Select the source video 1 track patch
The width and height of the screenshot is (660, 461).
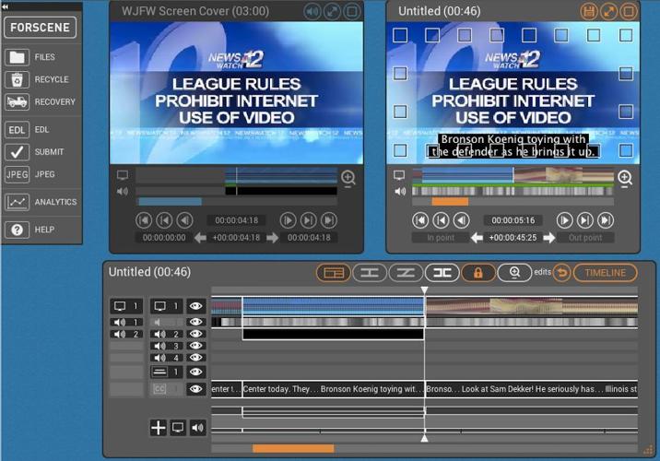pos(126,306)
